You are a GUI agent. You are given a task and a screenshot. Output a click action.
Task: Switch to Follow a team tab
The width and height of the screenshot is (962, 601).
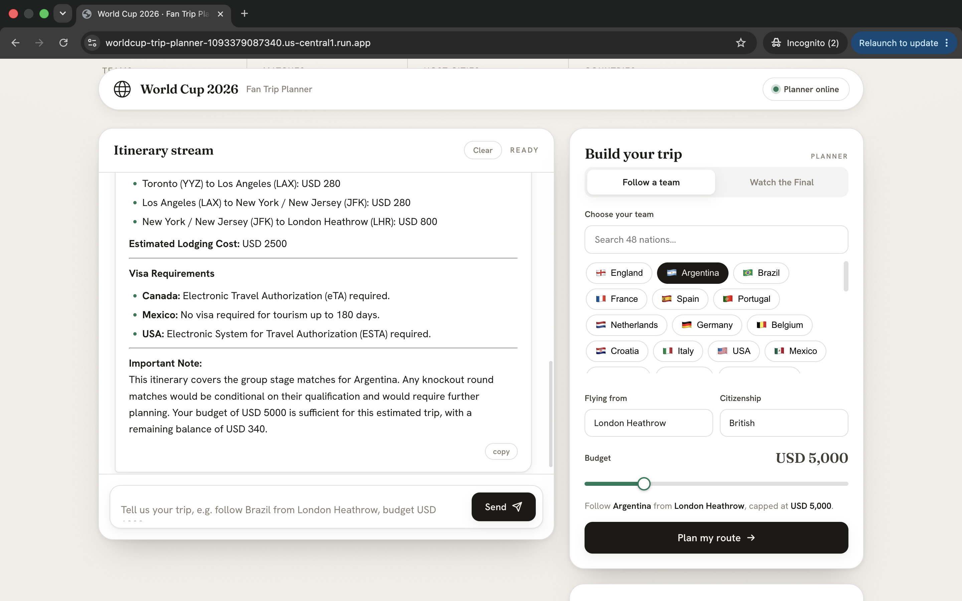(651, 182)
